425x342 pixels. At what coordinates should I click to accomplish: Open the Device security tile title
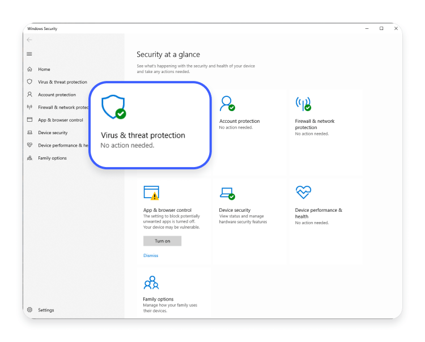click(x=235, y=210)
